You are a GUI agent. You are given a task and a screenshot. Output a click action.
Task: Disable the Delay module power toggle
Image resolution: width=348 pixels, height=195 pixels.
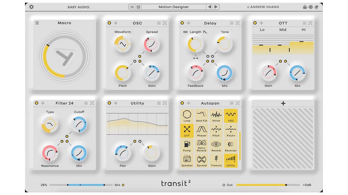(x=182, y=23)
